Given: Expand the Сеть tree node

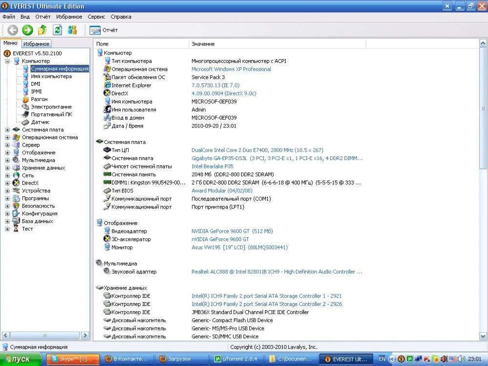Looking at the screenshot, I should click(7, 176).
